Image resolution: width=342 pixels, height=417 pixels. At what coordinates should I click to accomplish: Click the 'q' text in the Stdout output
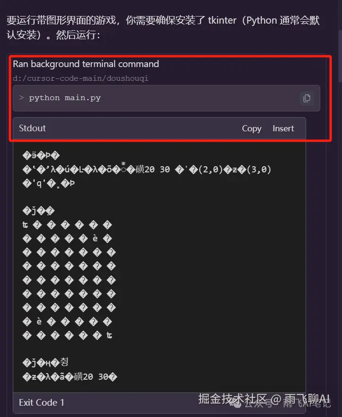tap(39, 183)
